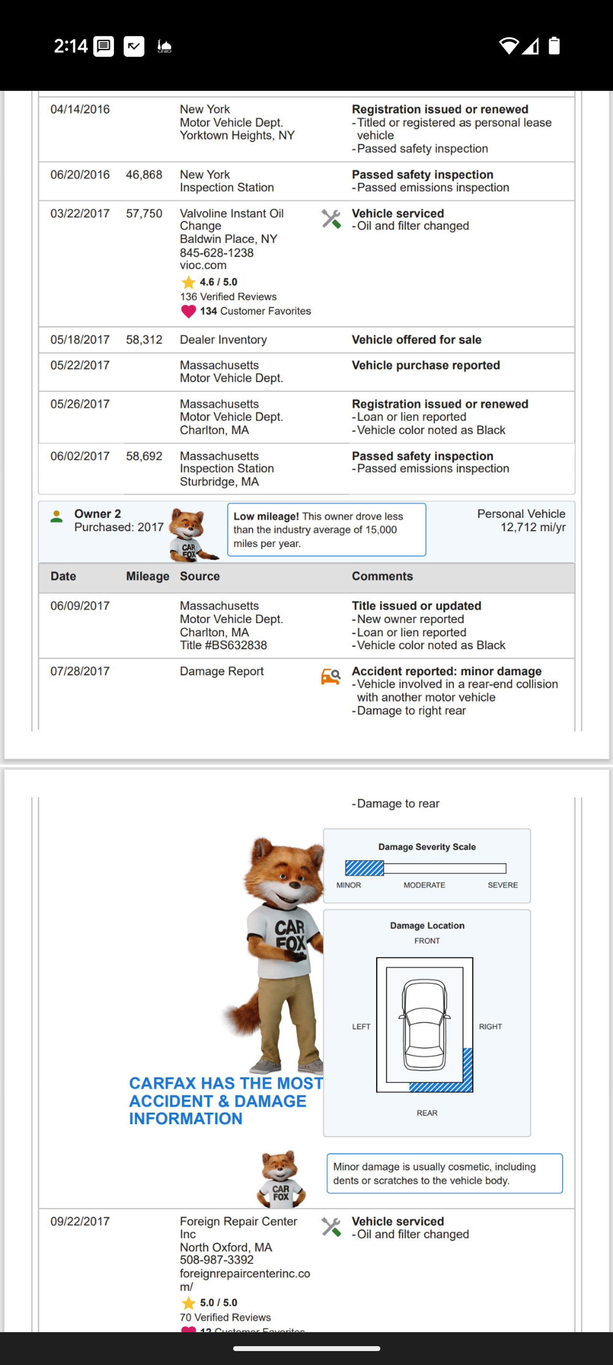This screenshot has width=613, height=1365.
Task: Tap the pink heart Customer Favorites icon
Action: (x=188, y=311)
